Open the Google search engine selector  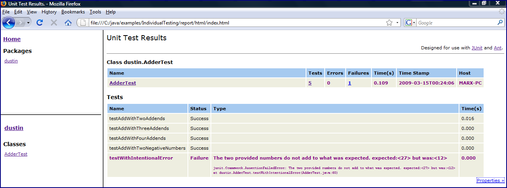(x=410, y=23)
